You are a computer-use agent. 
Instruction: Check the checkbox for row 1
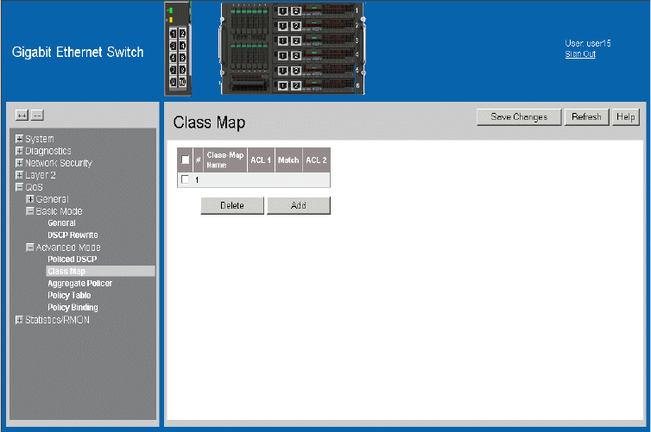click(x=185, y=179)
